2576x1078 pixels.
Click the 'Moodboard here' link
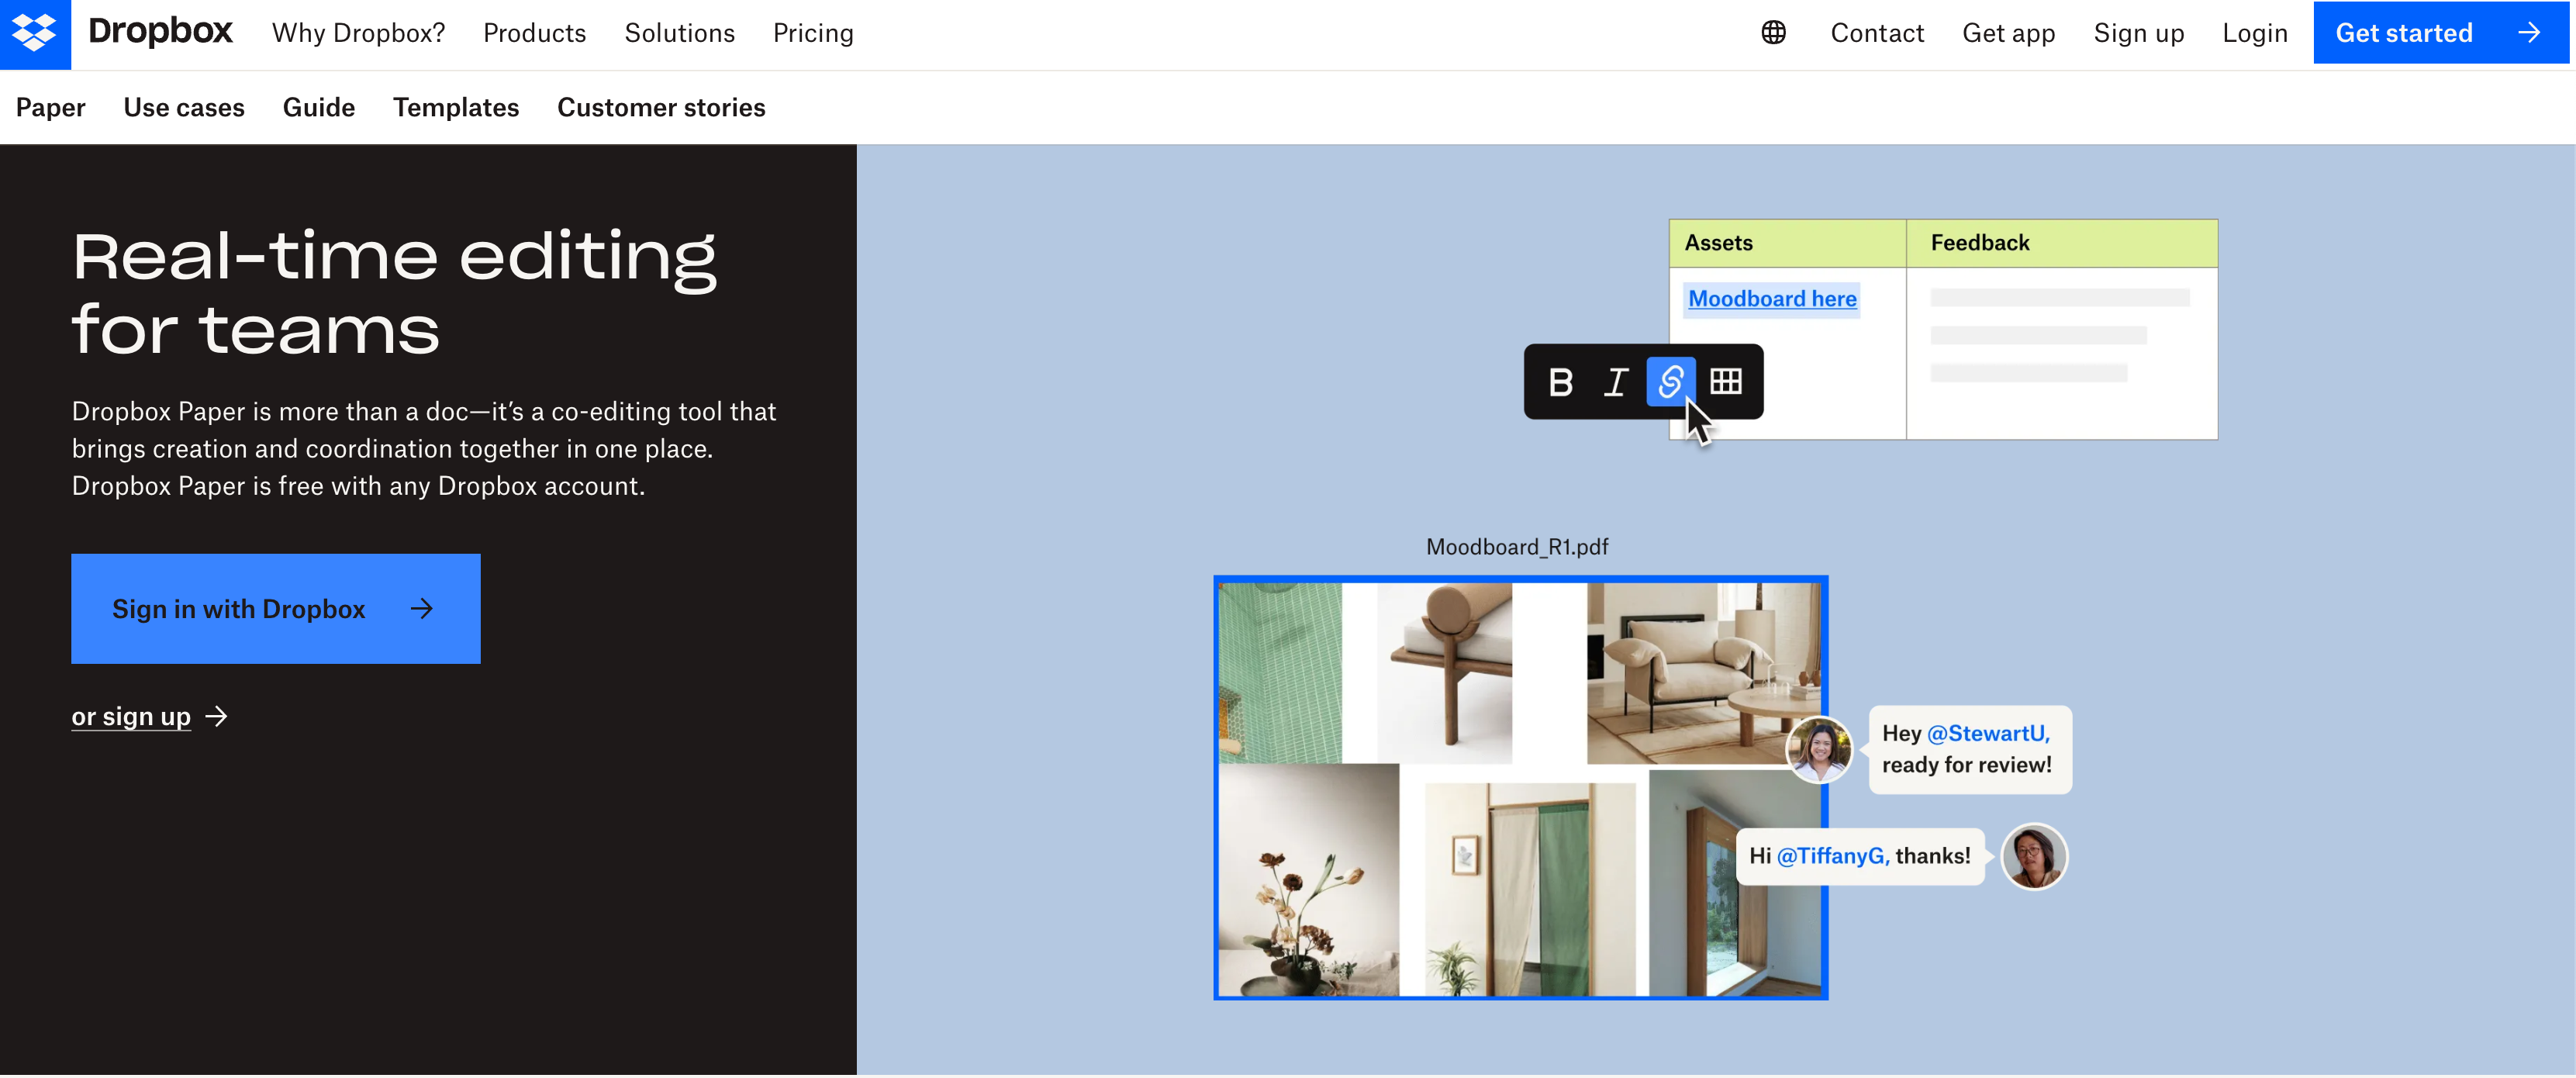tap(1772, 299)
